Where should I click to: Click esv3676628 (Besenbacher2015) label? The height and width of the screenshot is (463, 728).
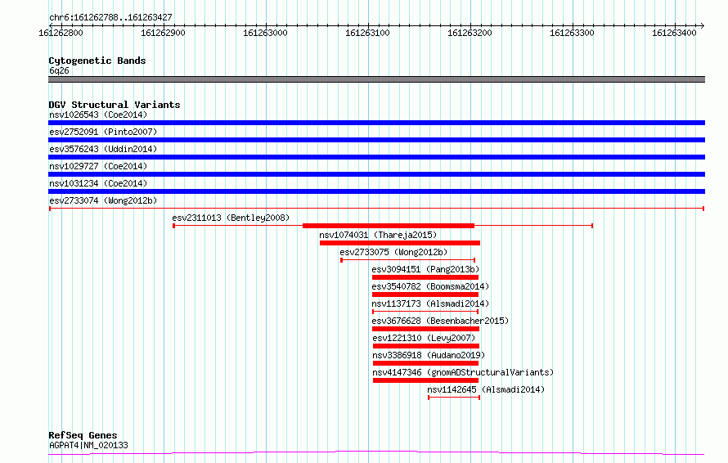tap(440, 321)
